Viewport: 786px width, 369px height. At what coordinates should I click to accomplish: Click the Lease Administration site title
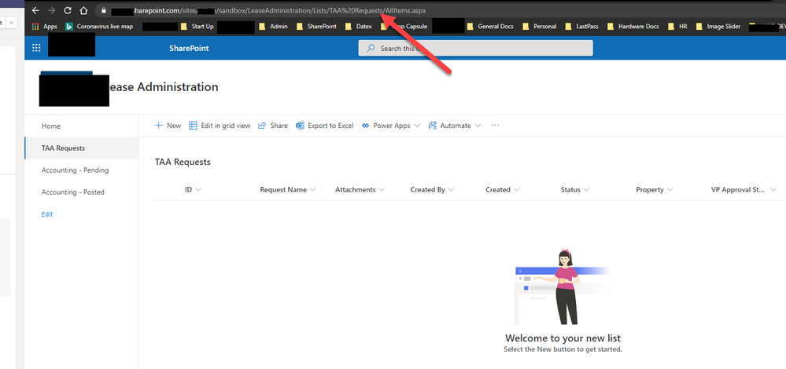pos(163,87)
